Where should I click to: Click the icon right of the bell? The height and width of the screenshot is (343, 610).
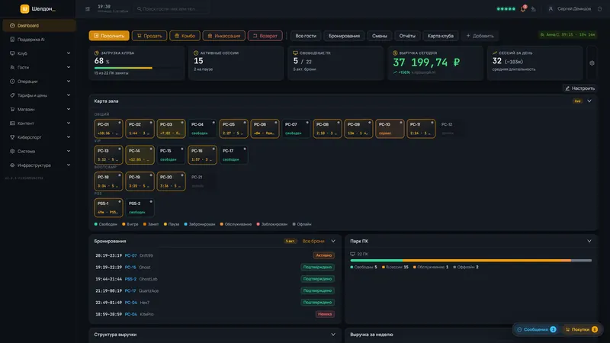point(533,9)
